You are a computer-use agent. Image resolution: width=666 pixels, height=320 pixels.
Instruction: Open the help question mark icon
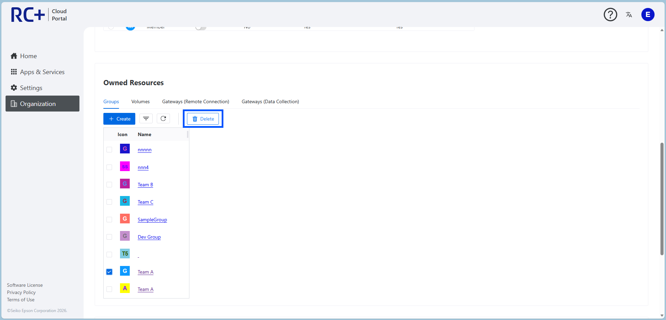click(x=610, y=15)
